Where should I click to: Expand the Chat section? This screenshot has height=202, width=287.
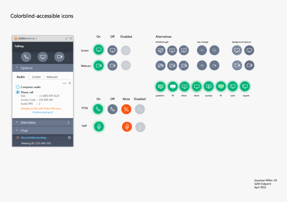(24, 131)
